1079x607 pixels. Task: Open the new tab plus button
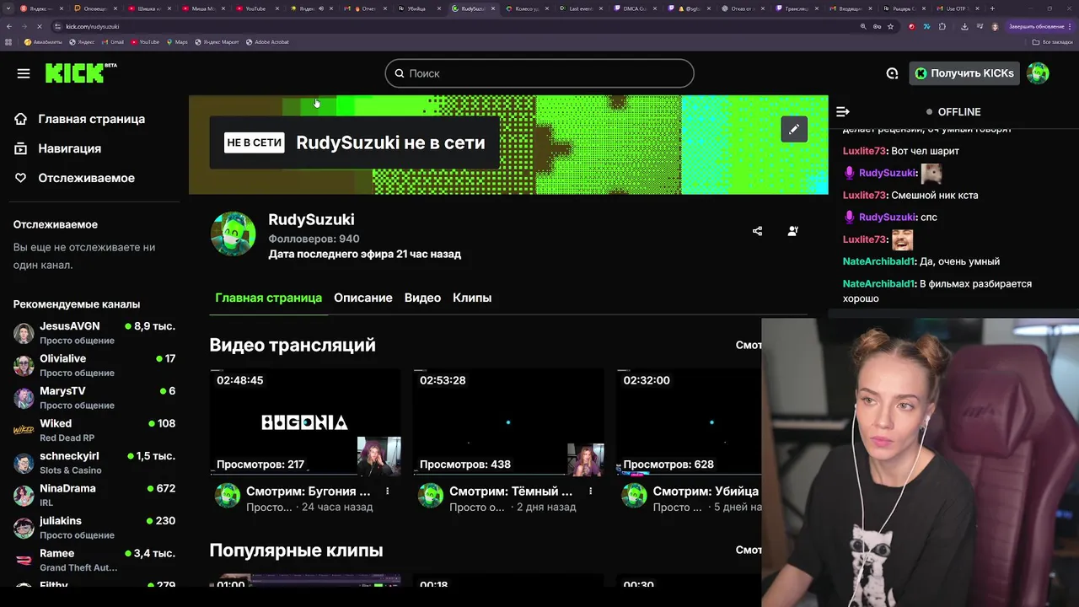[992, 8]
